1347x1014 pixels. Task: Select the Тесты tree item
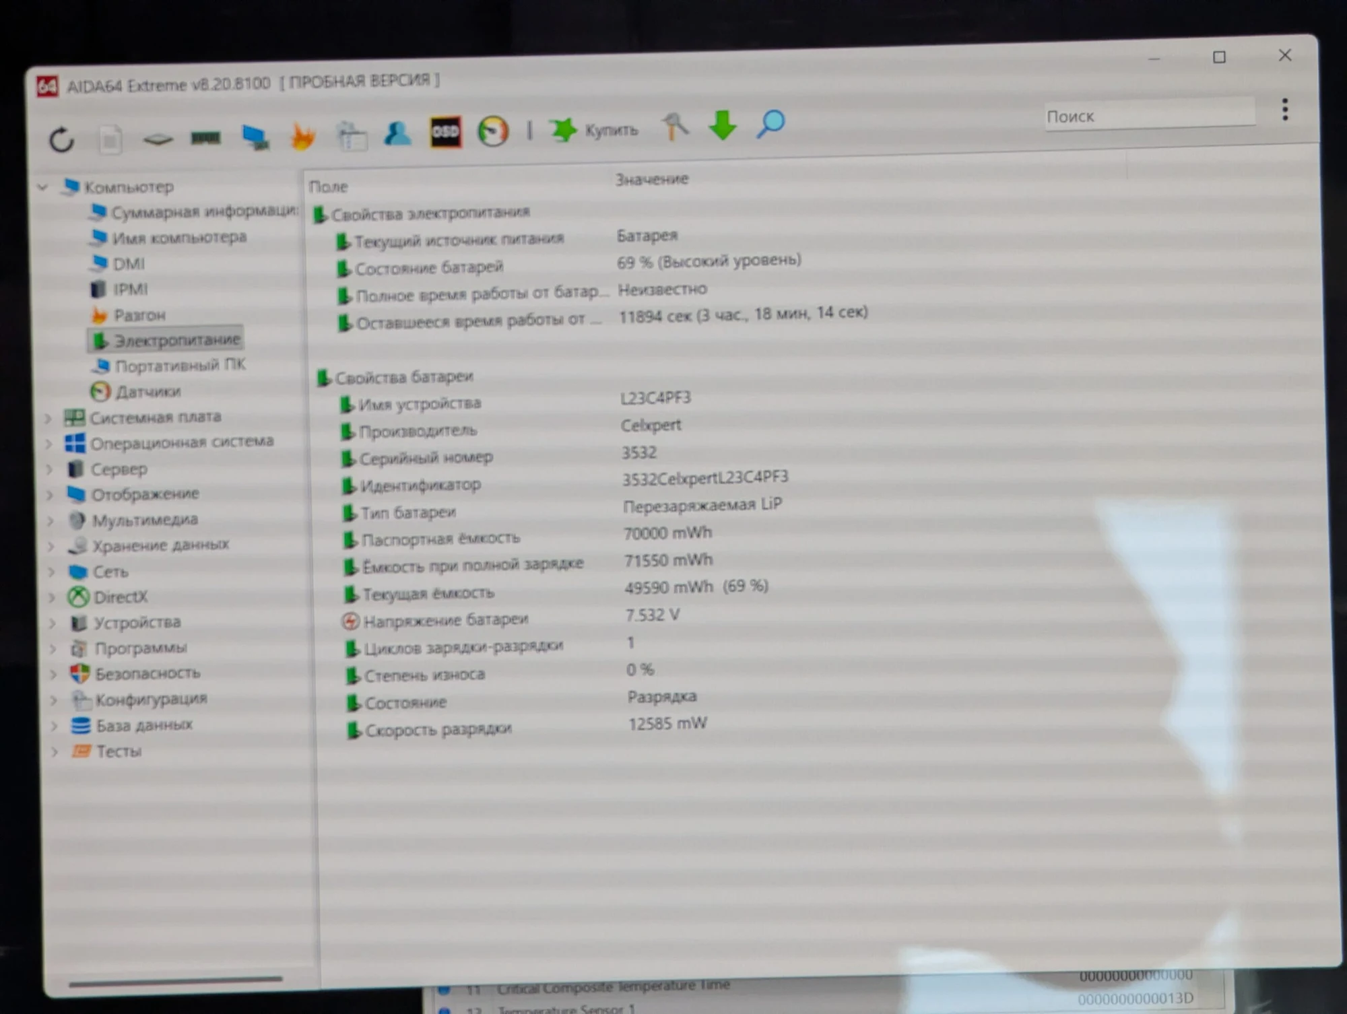(x=106, y=751)
